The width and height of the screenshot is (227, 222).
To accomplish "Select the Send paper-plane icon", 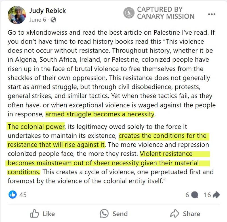I will point(104,214).
